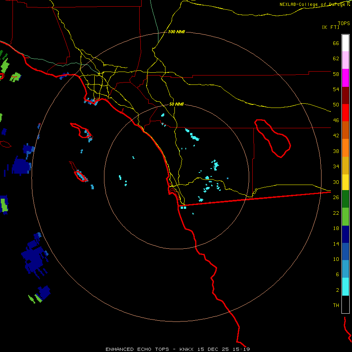This screenshot has height=352, width=352.
Task: Click the magenta 58 kft legend swatch
Action: 345,78
